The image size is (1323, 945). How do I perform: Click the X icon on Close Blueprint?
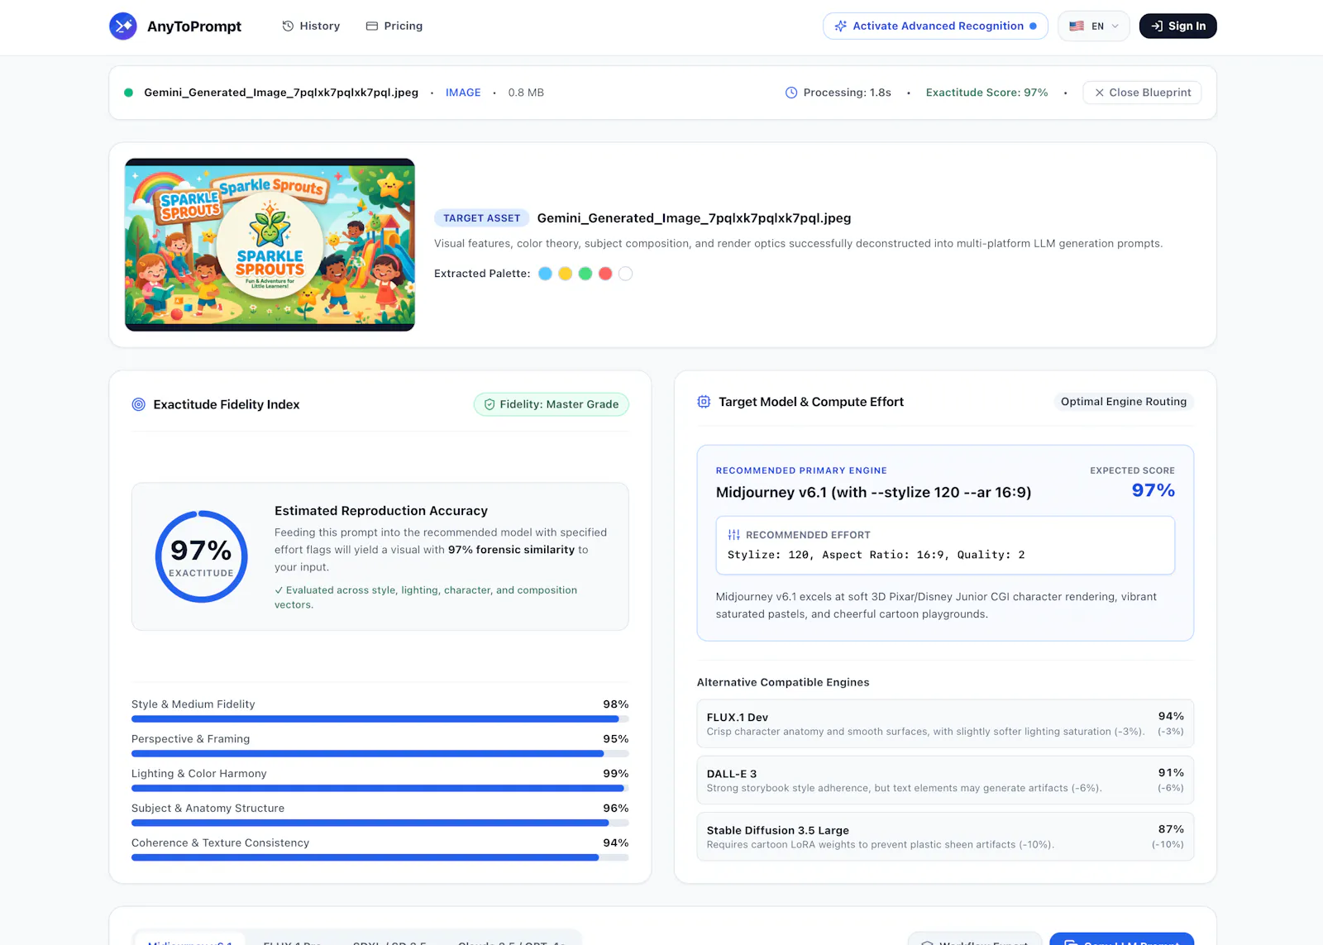tap(1099, 93)
